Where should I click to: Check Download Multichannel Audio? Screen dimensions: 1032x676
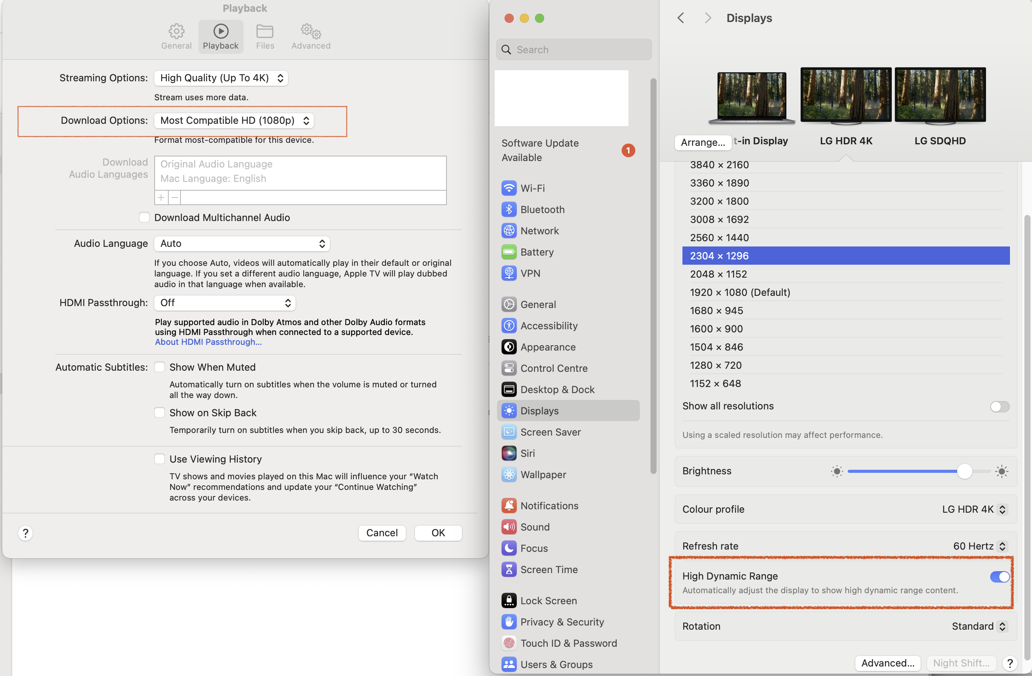(x=144, y=218)
